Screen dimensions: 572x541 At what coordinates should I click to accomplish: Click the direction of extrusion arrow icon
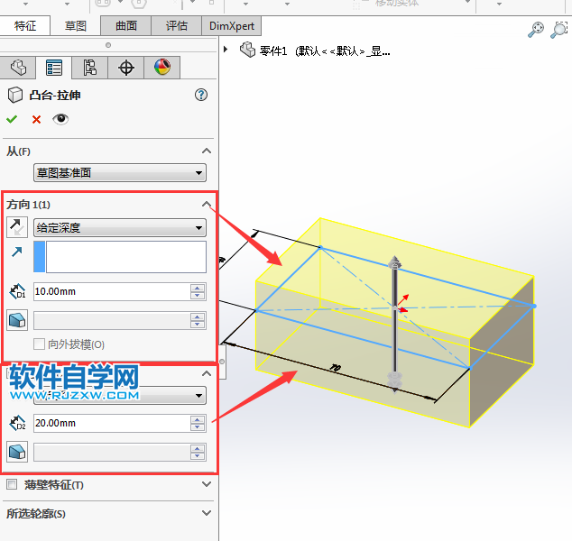coord(17,252)
